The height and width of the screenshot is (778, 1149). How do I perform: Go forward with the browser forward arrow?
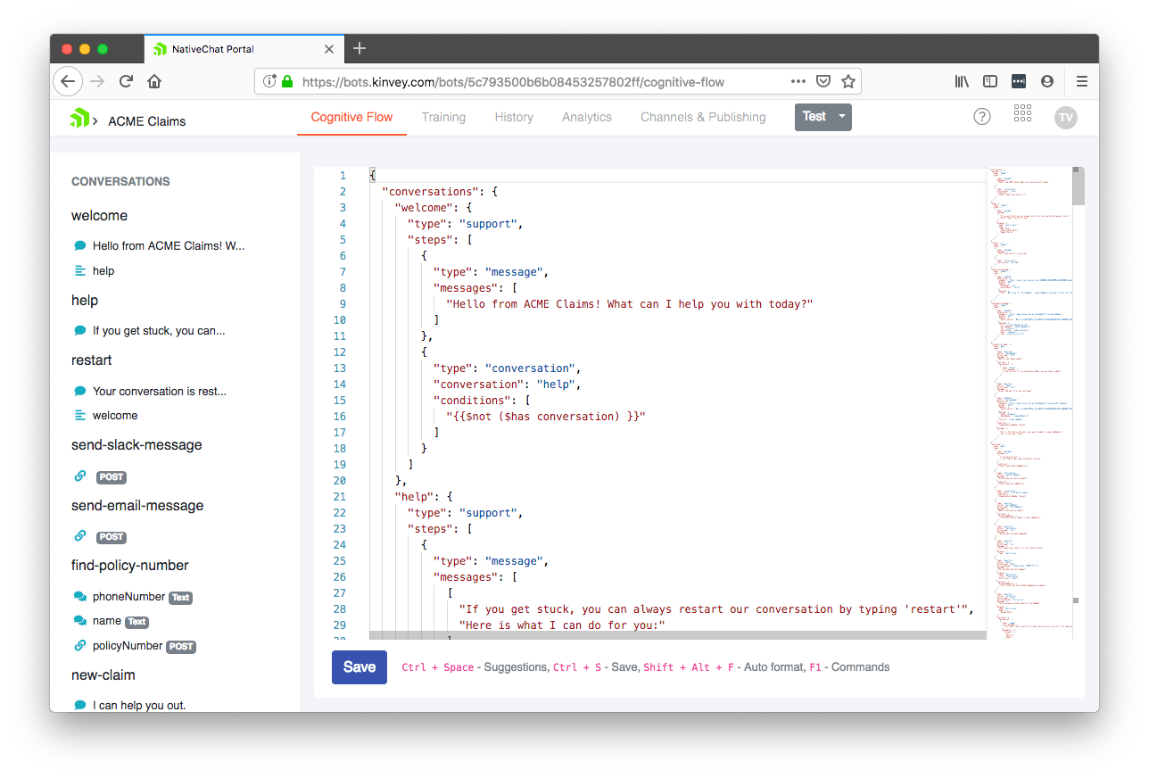pyautogui.click(x=97, y=81)
